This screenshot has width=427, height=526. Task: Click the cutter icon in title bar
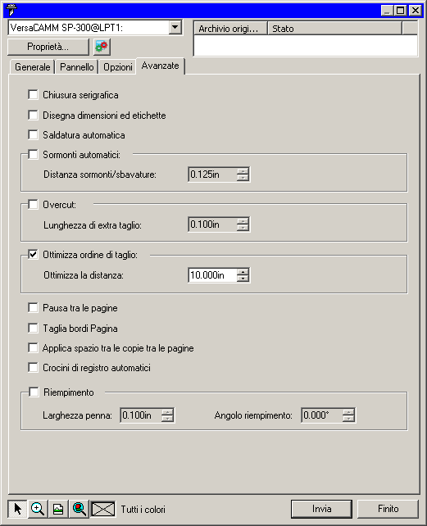click(11, 10)
